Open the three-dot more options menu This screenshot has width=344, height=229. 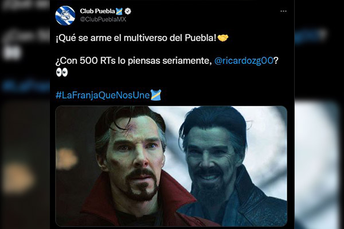click(x=283, y=11)
